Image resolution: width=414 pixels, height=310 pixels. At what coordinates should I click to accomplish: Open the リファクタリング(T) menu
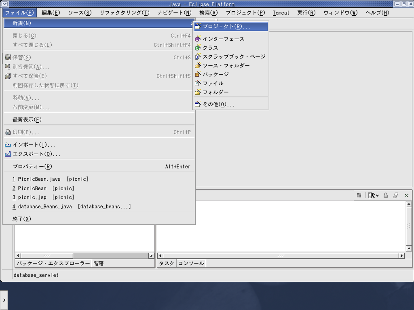[x=125, y=13]
